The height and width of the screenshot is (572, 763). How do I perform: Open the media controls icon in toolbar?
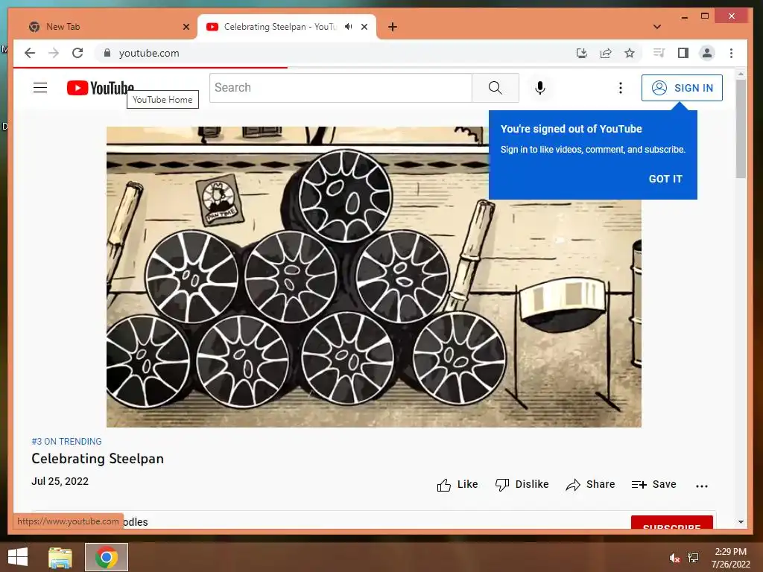click(x=659, y=53)
